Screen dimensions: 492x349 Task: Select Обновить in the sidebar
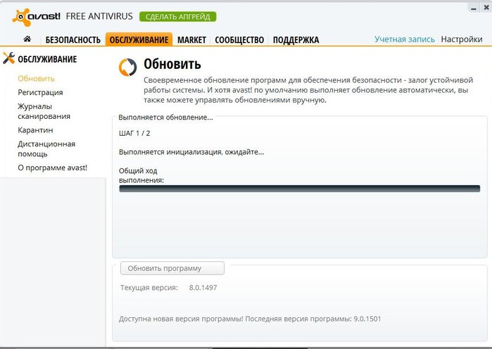[36, 78]
